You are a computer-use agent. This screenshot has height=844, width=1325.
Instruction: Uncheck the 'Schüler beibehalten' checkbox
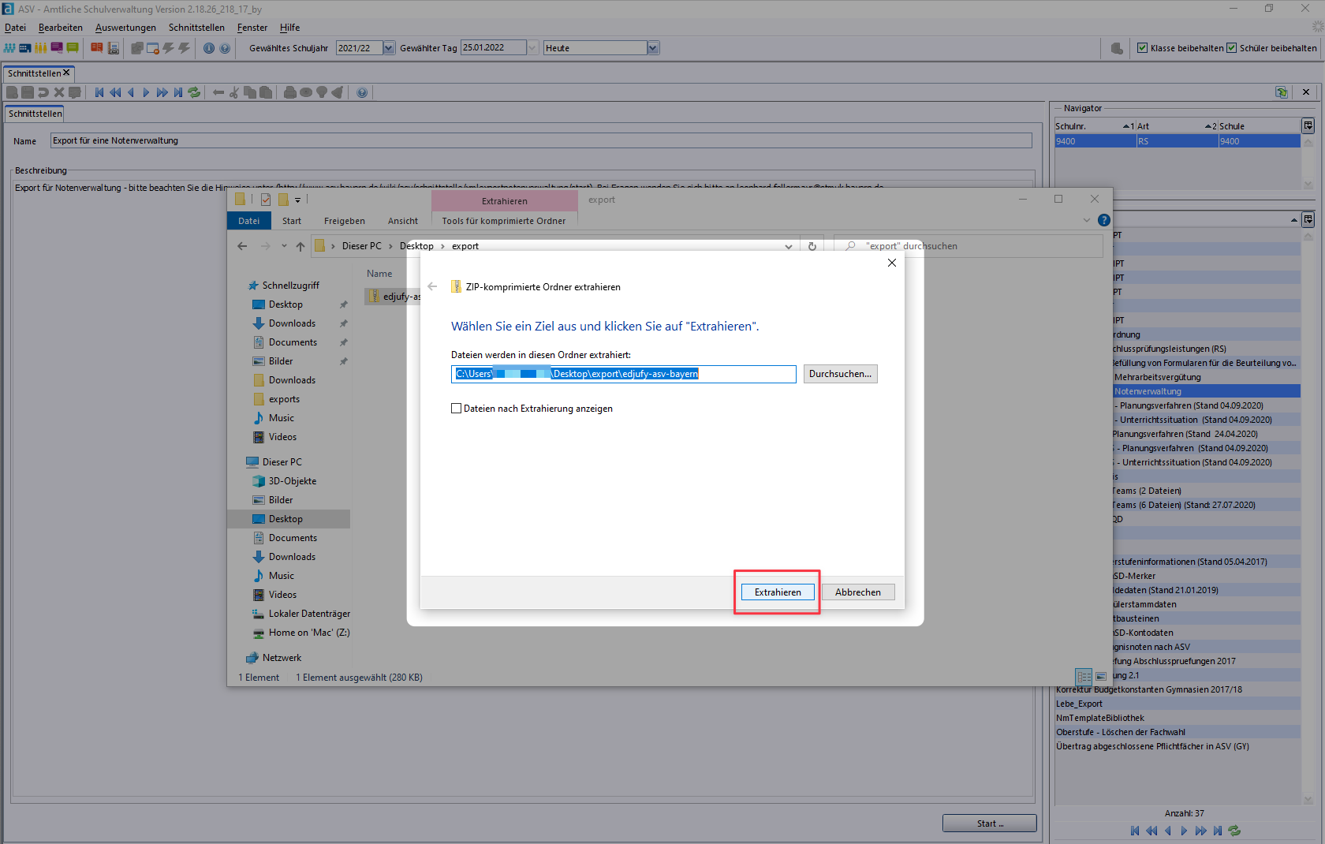point(1231,48)
